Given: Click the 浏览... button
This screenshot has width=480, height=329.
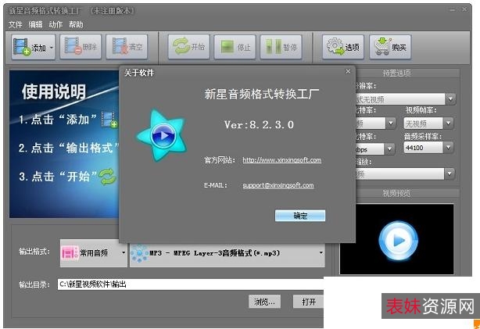Looking at the screenshot, I should pos(264,302).
